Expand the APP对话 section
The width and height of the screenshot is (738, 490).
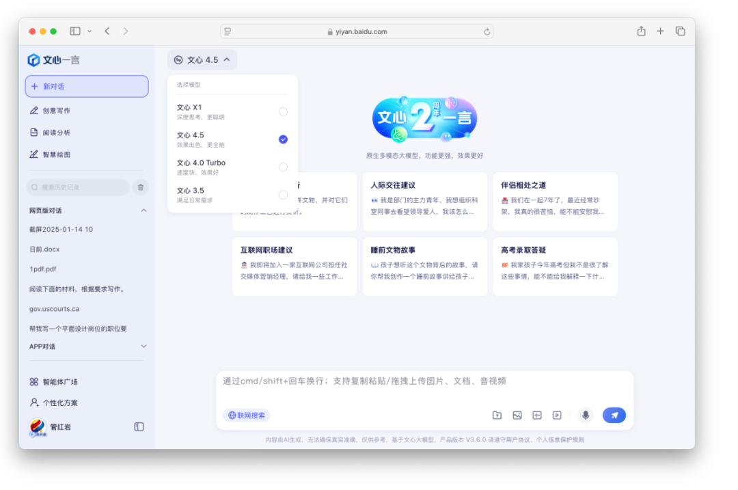[x=143, y=346]
